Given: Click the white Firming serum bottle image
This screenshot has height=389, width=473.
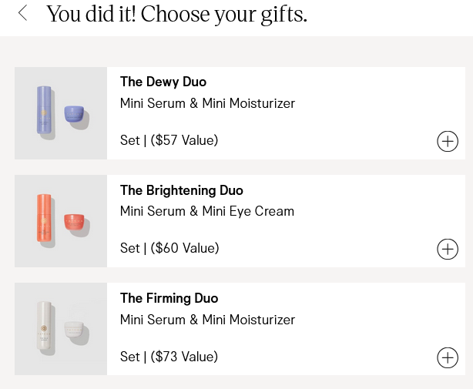Looking at the screenshot, I should [x=44, y=328].
